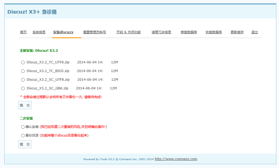This screenshot has width=279, height=168.
Task: Click the red 我已经知道二次重装的风险 warning text
Action: 73,127
